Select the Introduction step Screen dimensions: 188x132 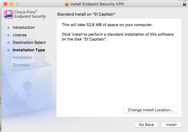23,28
